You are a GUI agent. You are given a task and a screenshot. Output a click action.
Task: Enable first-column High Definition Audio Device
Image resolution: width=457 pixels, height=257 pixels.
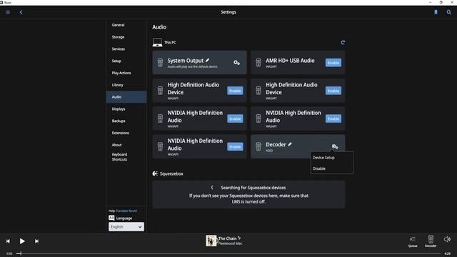(x=235, y=91)
